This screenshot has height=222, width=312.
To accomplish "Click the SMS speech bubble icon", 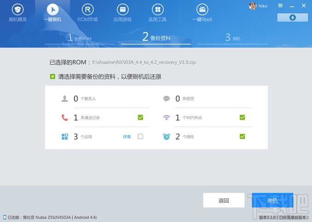I will [x=167, y=99].
